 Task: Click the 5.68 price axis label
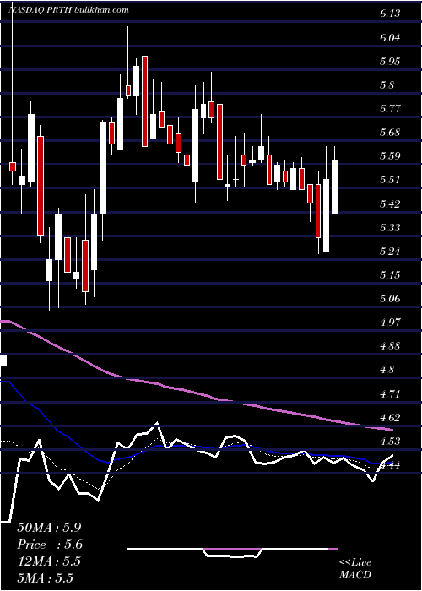[390, 133]
